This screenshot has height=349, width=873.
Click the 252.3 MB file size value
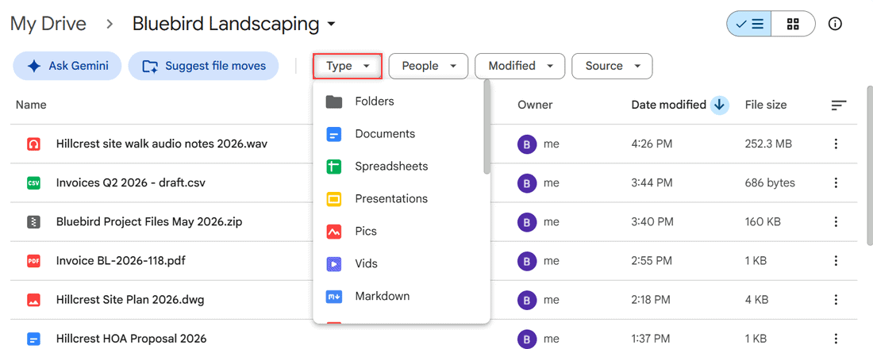tap(768, 144)
